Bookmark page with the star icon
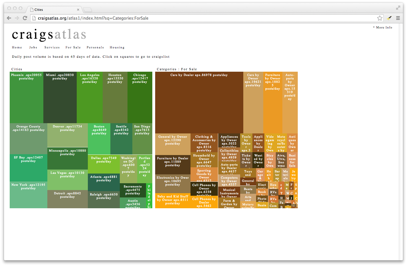Screen dimensions: 407x266 click(x=380, y=18)
